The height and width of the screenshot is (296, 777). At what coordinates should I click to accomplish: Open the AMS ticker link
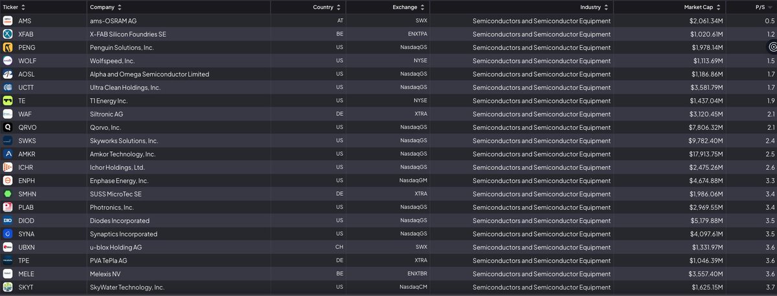[x=25, y=21]
